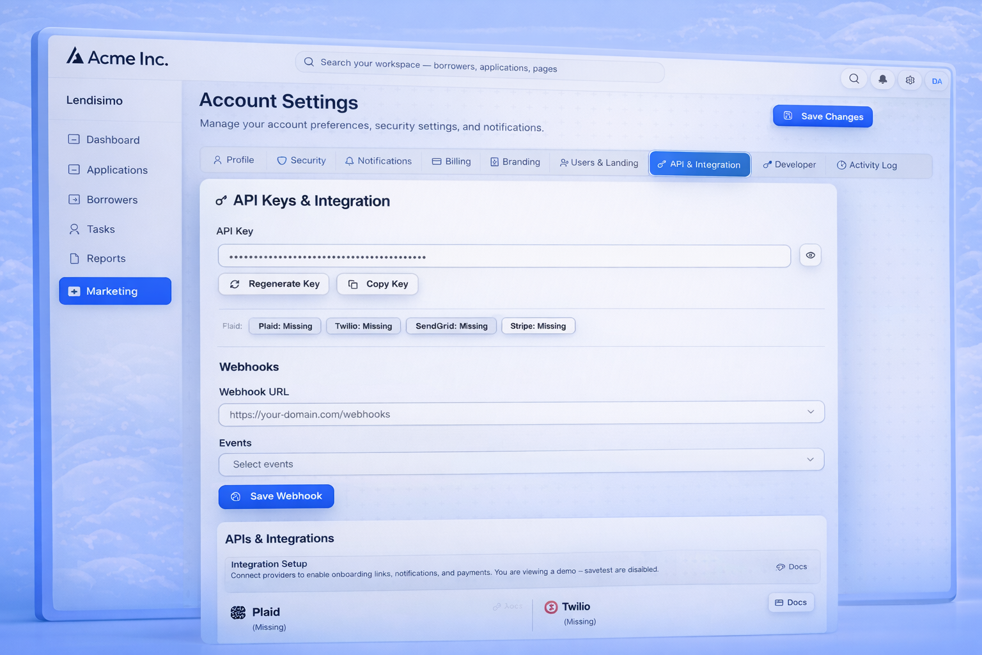Screen dimensions: 982x655
Task: Click the Acme Inc. logo icon
Action: [75, 56]
